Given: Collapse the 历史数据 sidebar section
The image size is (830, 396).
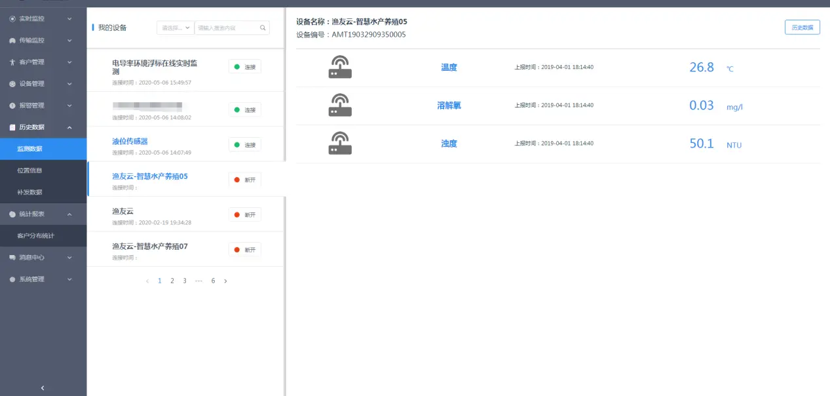Looking at the screenshot, I should [x=43, y=127].
